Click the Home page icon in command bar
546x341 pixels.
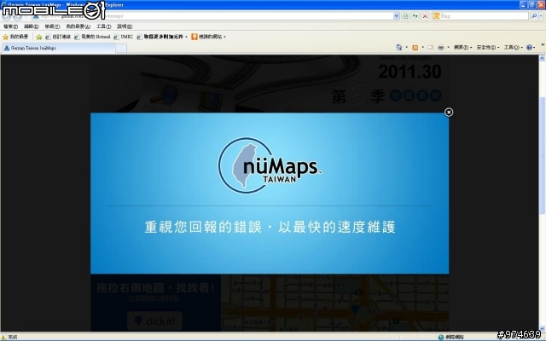[399, 48]
